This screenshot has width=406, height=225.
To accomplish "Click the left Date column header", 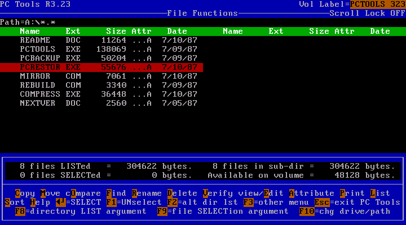I will click(177, 31).
